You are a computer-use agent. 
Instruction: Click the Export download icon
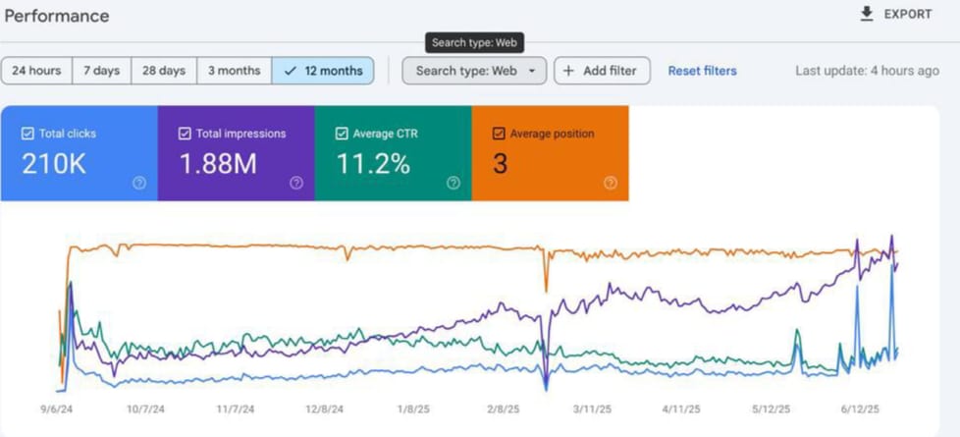click(866, 14)
